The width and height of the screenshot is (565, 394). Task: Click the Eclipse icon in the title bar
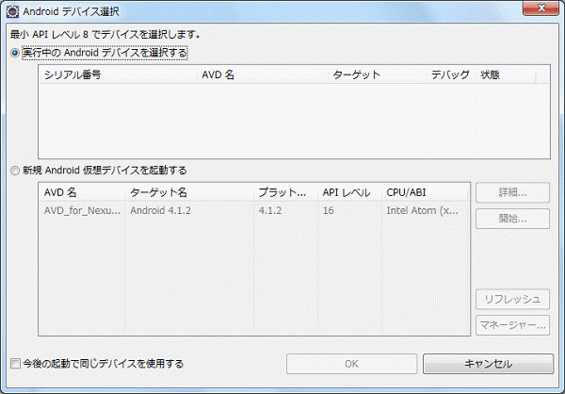pyautogui.click(x=12, y=11)
